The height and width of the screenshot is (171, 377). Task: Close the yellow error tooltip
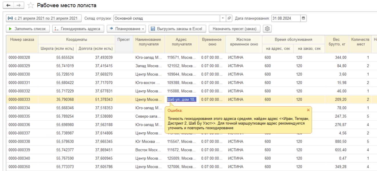(308, 110)
